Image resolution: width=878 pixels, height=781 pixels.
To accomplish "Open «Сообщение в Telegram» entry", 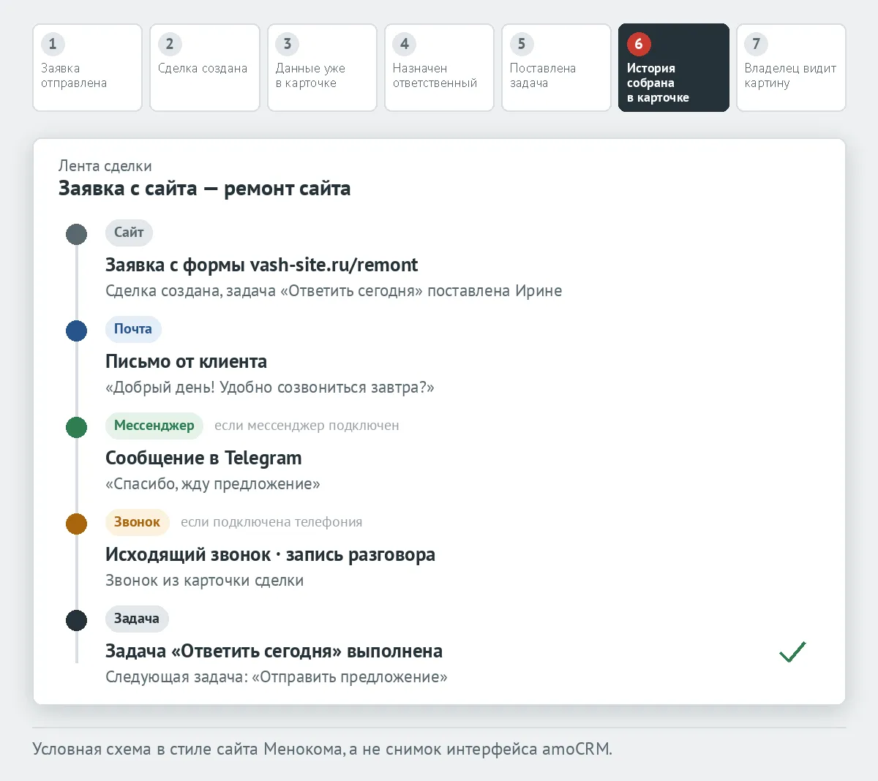I will click(203, 458).
